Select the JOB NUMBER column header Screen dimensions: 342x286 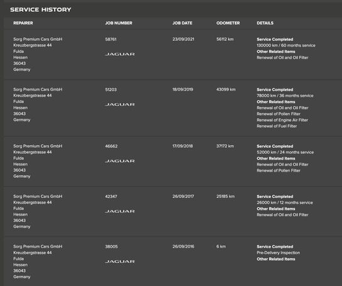119,23
